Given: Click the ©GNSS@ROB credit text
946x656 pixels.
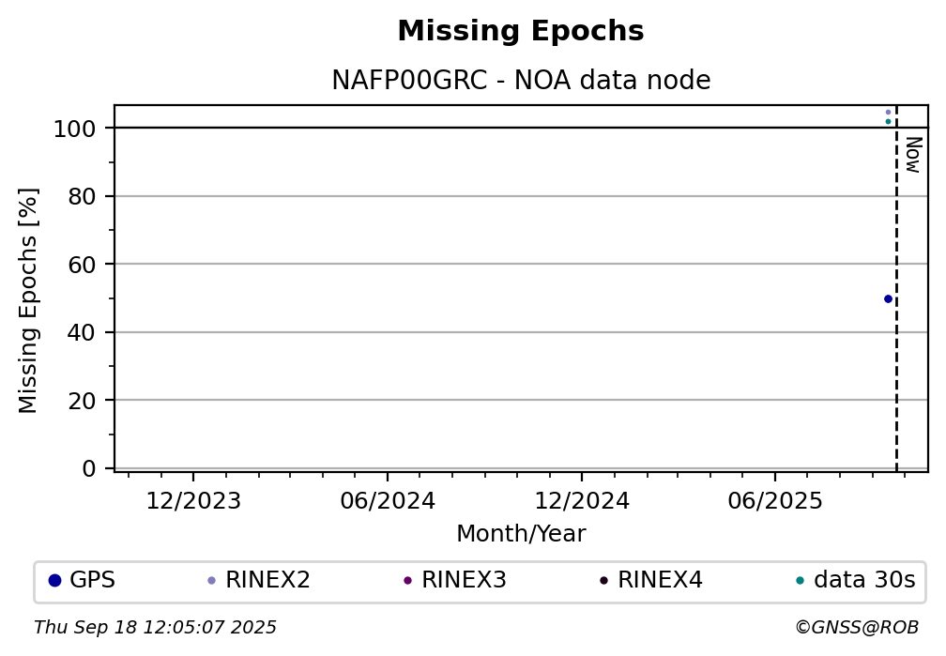Looking at the screenshot, I should [x=857, y=628].
